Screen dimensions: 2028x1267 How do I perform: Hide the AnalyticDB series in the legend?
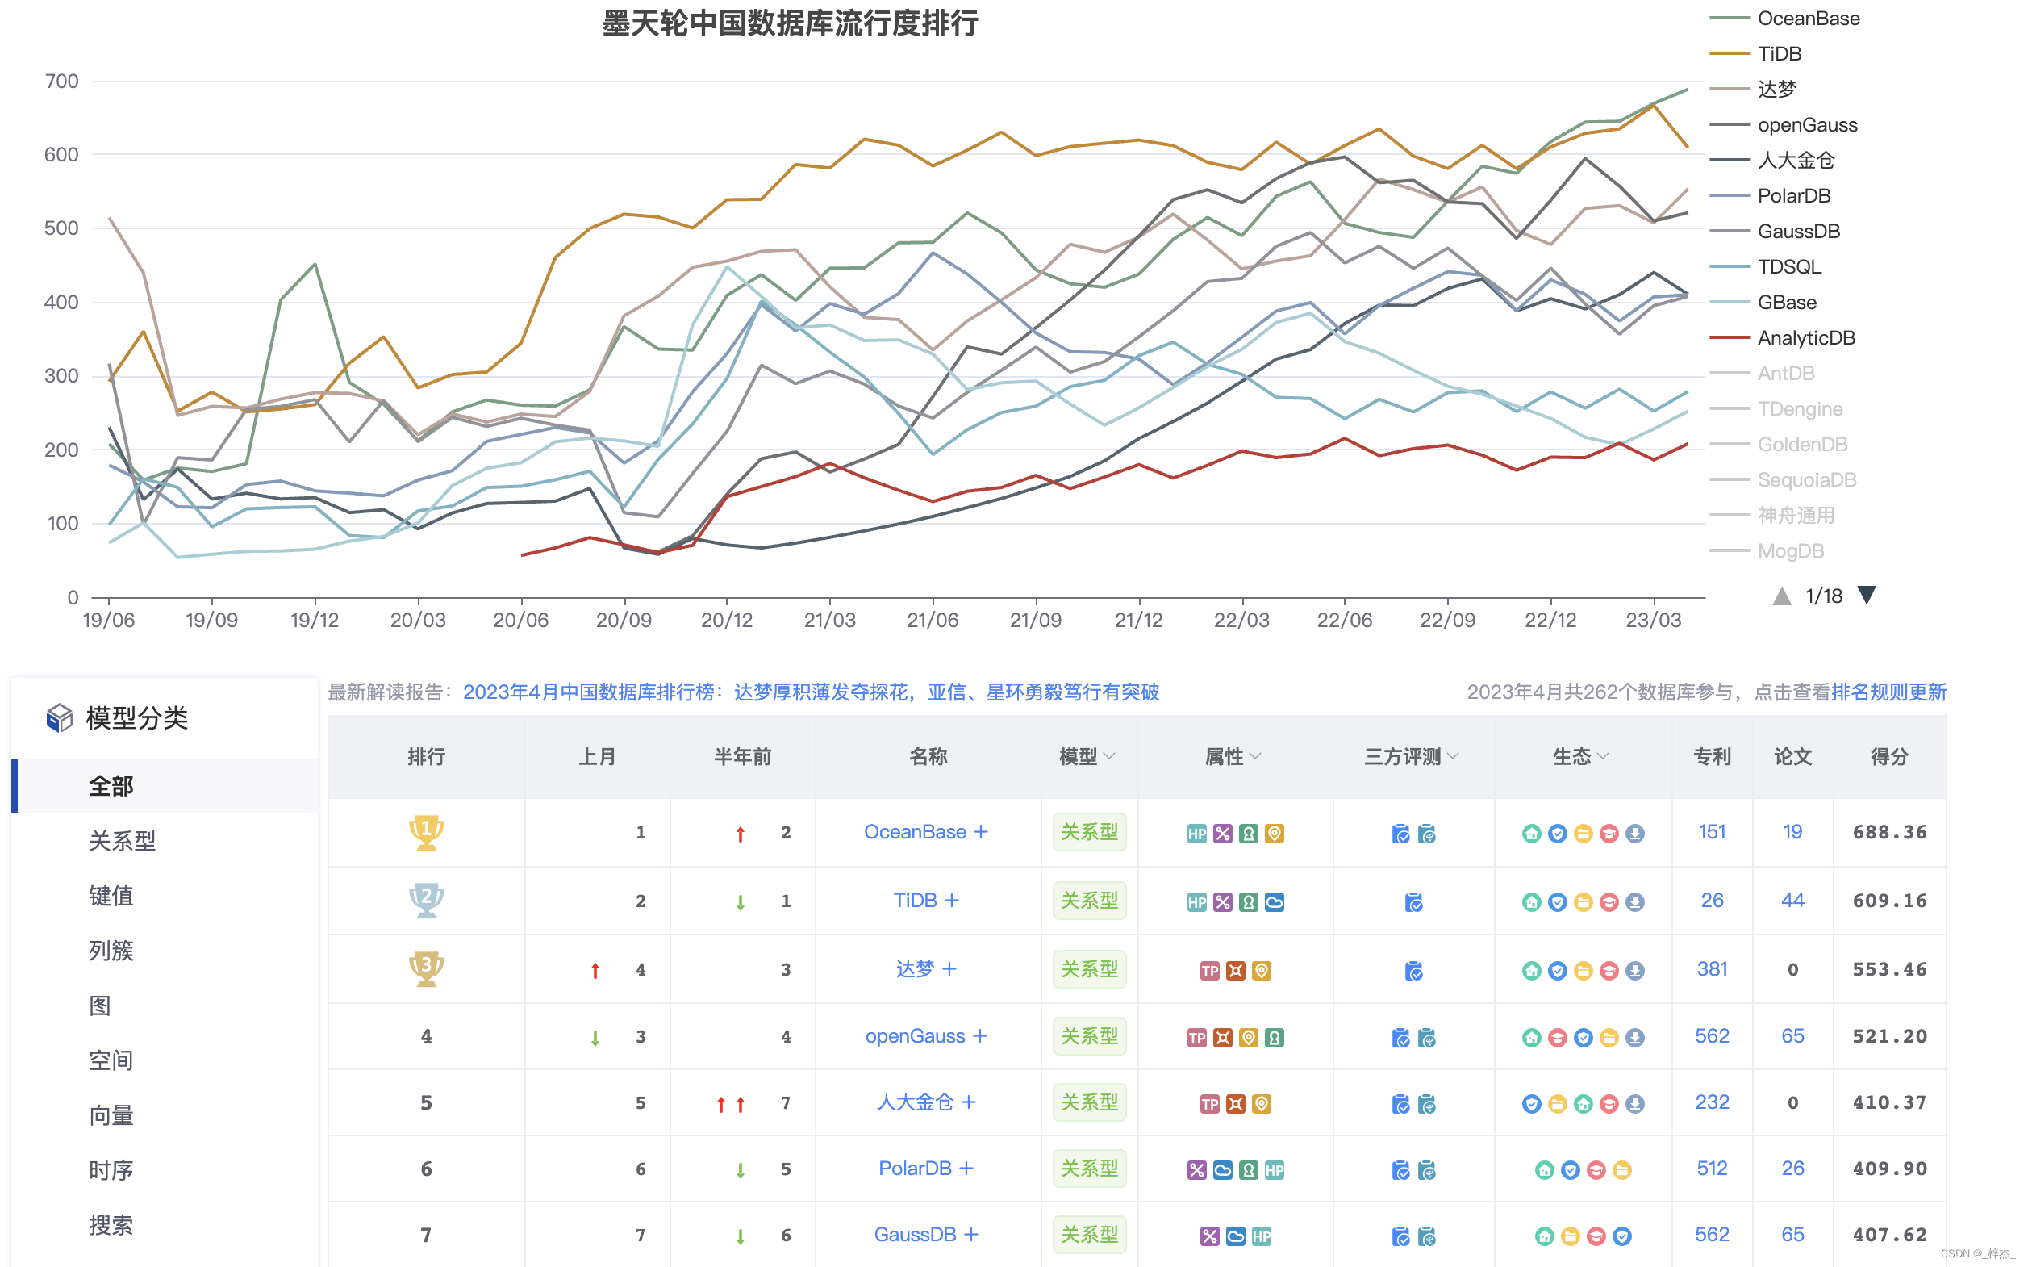1783,337
